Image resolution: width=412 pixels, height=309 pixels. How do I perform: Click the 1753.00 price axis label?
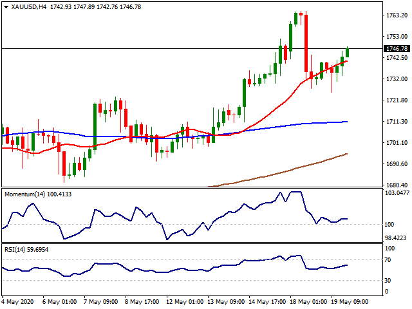[397, 36]
